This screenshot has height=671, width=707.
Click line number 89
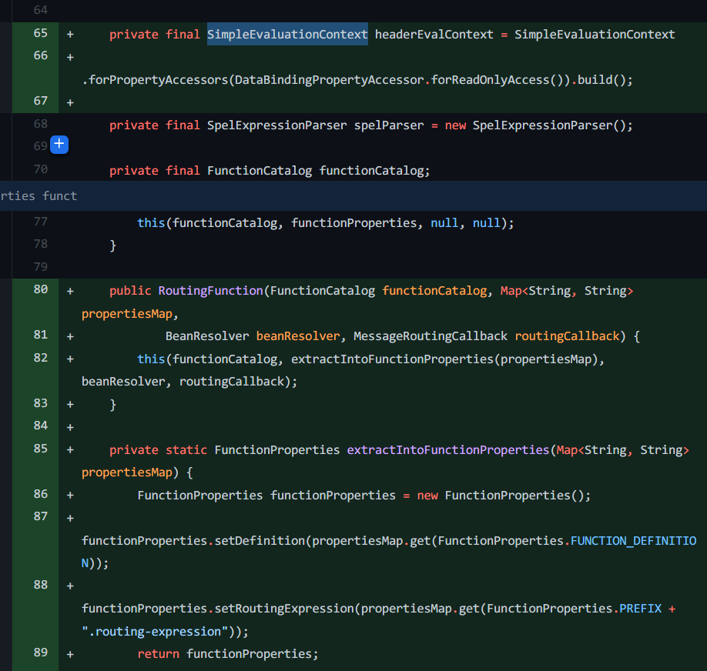click(x=41, y=653)
